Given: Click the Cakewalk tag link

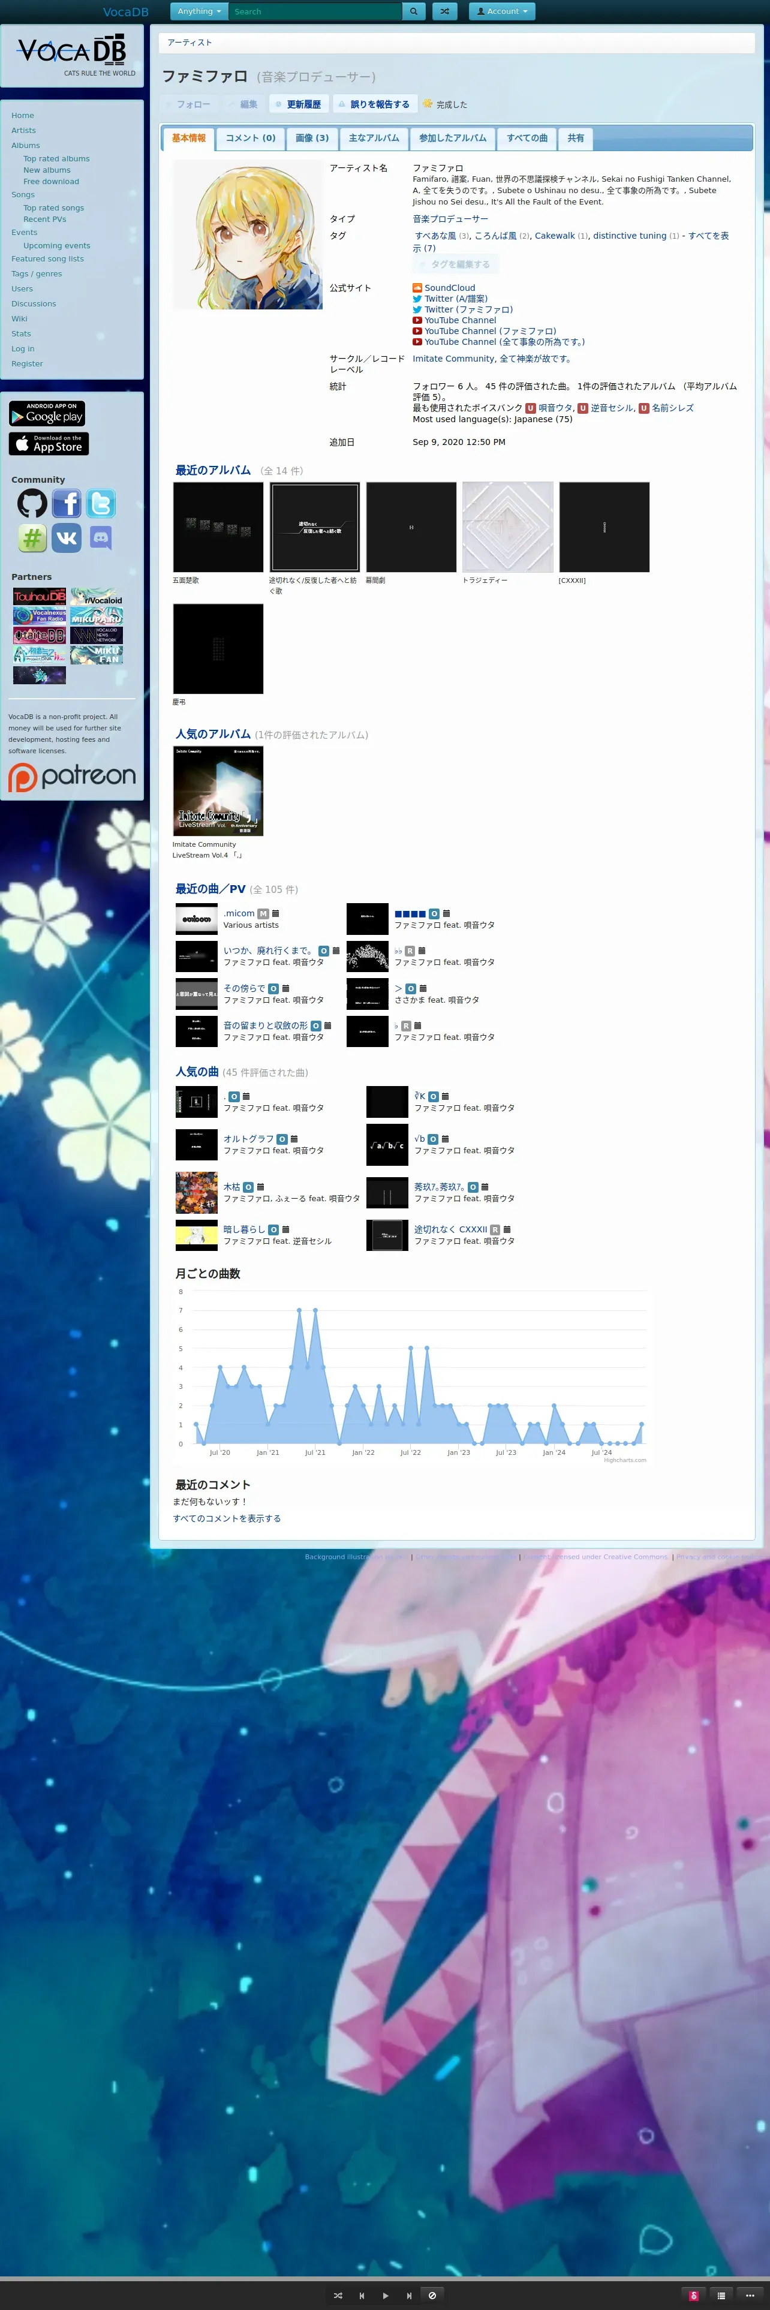Looking at the screenshot, I should tap(555, 236).
